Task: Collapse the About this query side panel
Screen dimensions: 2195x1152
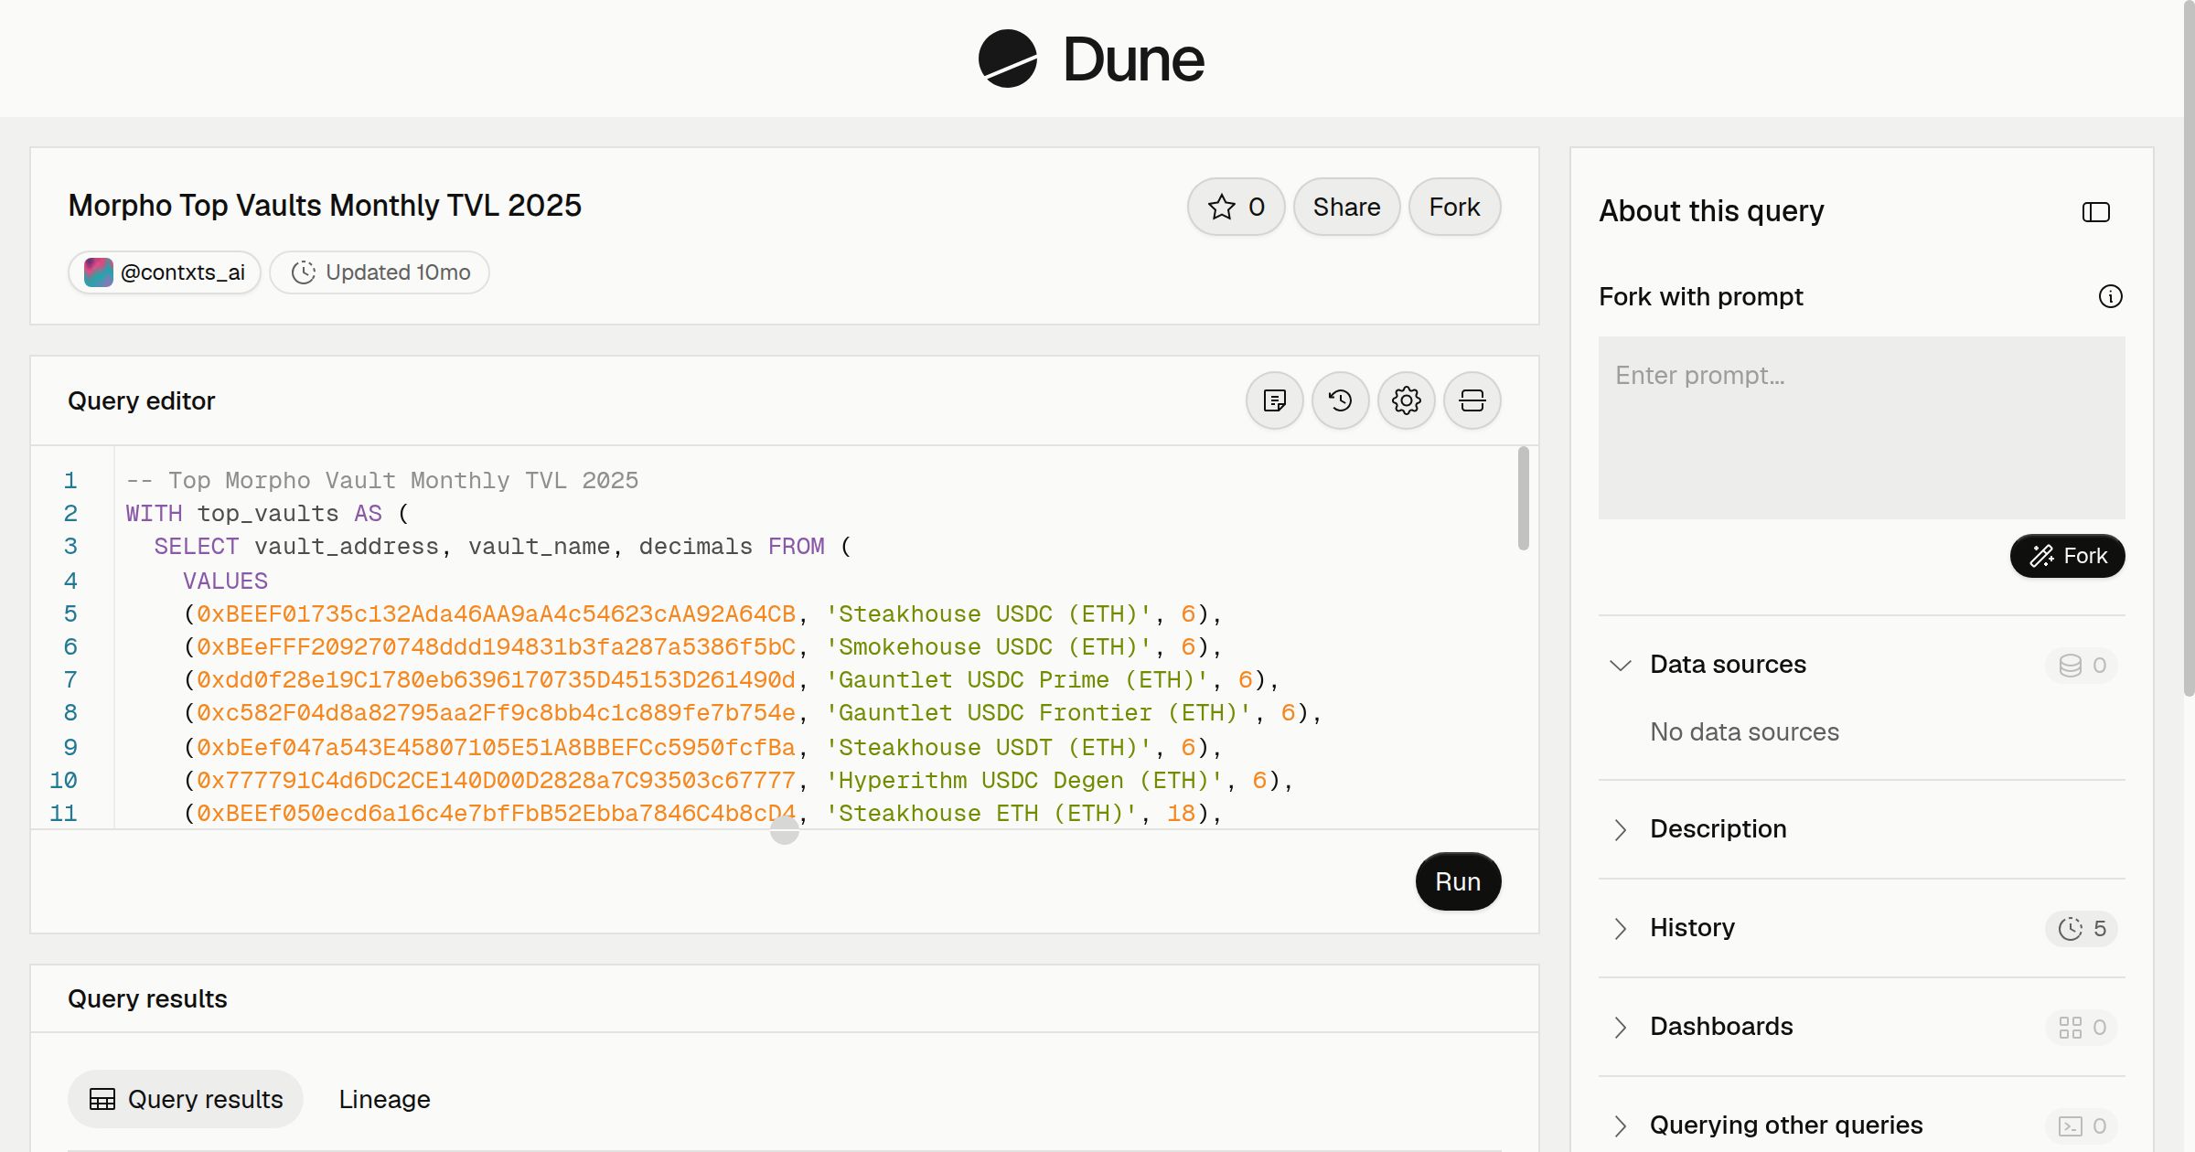Action: (x=2095, y=212)
